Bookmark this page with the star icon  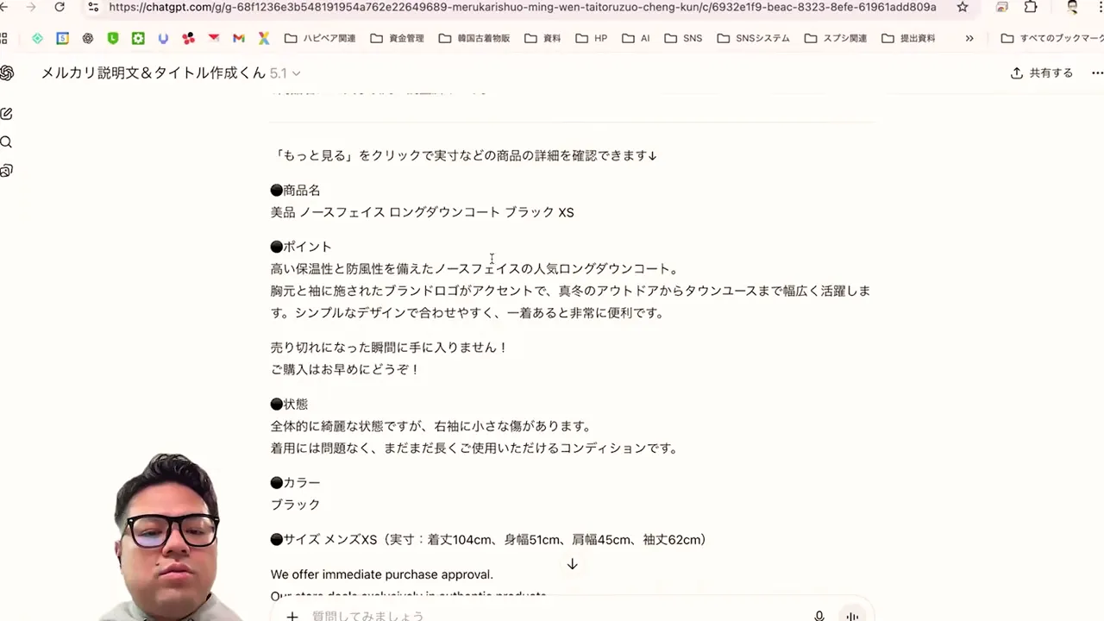[x=963, y=7]
